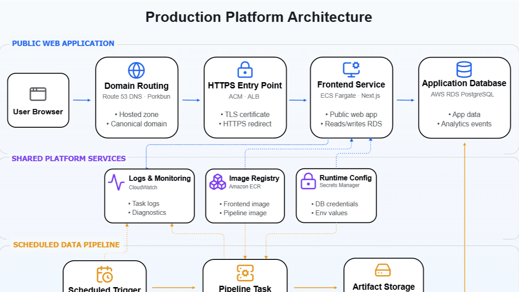519x292 pixels.
Task: Select the Scheduled Trigger heading
Action: (x=104, y=289)
